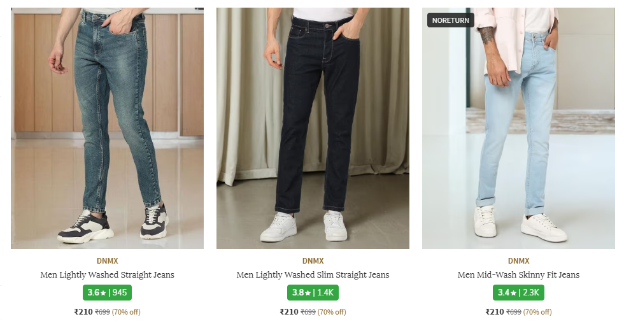Click 70% off label under second product

tap(332, 312)
